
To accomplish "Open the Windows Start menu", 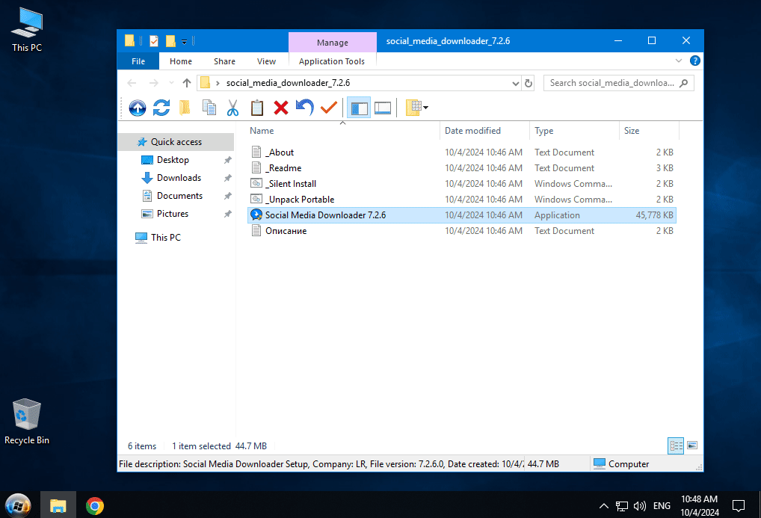I will [x=18, y=505].
